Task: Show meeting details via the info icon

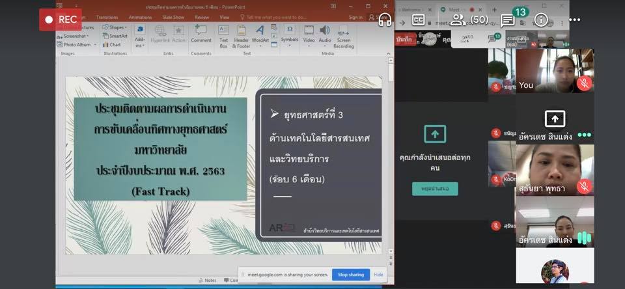Action: [541, 20]
